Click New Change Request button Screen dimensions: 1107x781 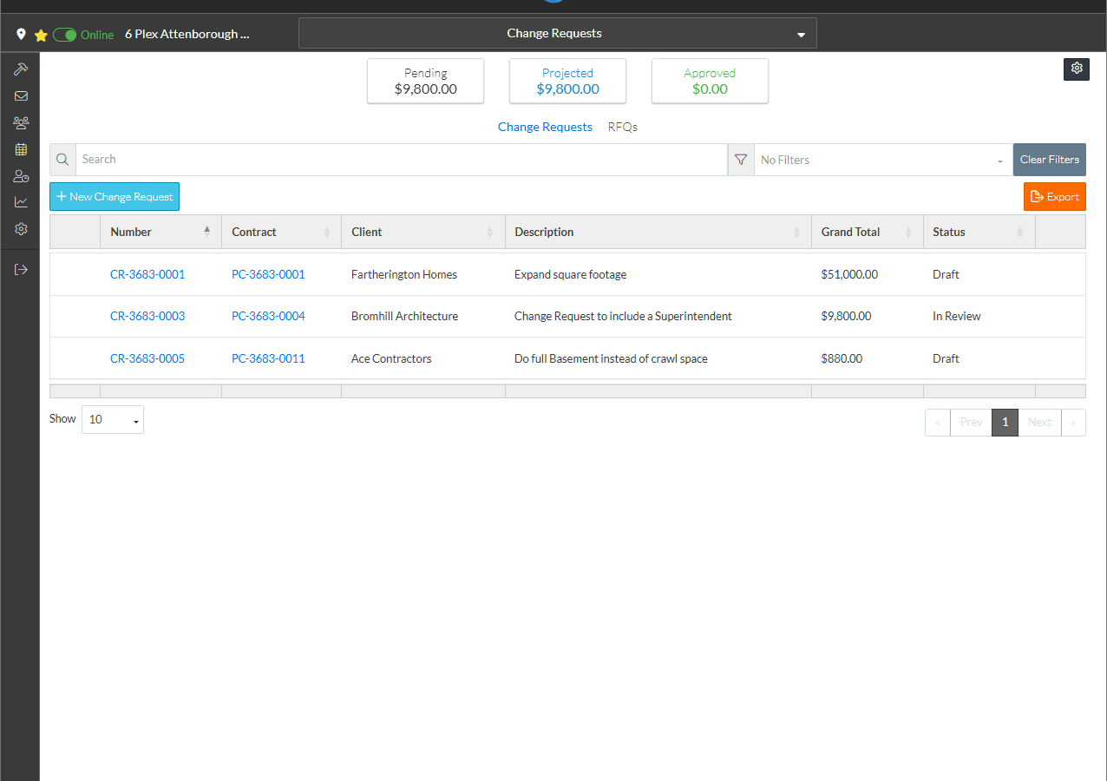[115, 197]
